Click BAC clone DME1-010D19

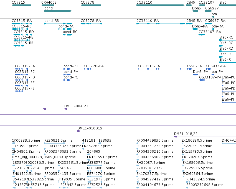point(157,131)
